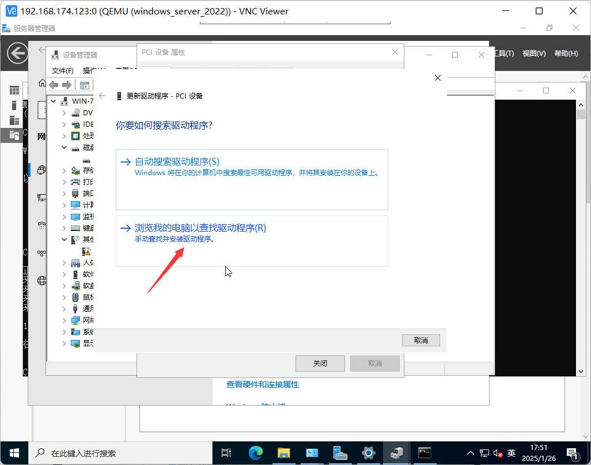This screenshot has width=591, height=465.
Task: Open the 视图(V) menu in Server Manager
Action: click(x=534, y=53)
